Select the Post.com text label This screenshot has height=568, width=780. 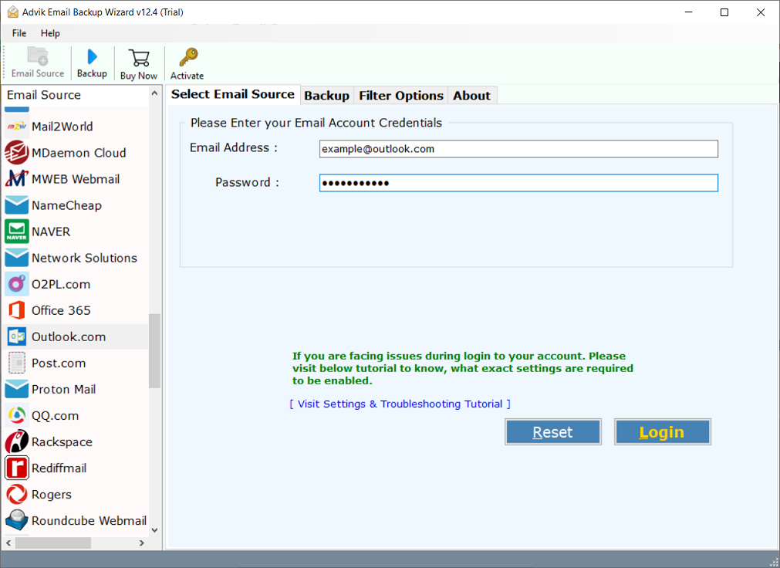click(x=59, y=363)
